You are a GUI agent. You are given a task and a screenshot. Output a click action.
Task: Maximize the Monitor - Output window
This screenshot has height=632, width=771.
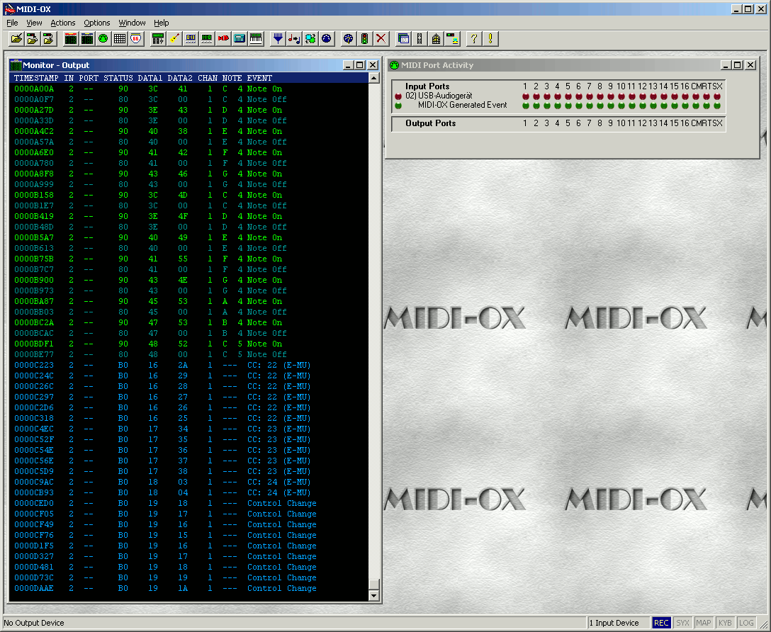coord(360,65)
